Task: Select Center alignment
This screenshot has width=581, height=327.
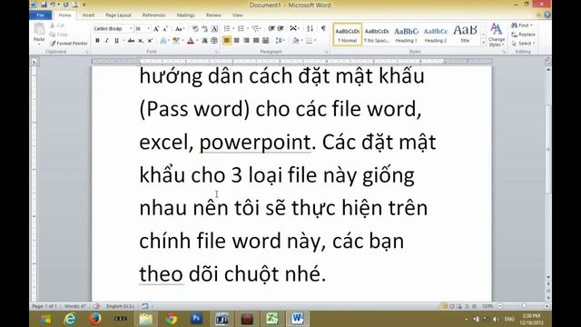Action: coord(236,40)
